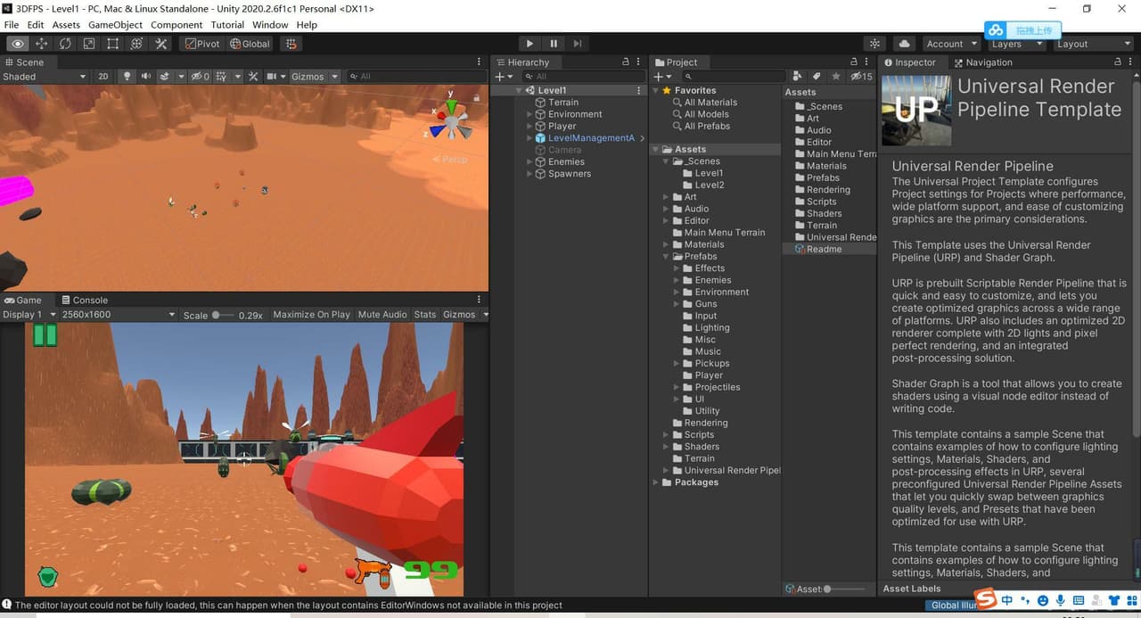This screenshot has width=1141, height=618.
Task: Toggle Mute Audio in Game view
Action: click(x=382, y=315)
